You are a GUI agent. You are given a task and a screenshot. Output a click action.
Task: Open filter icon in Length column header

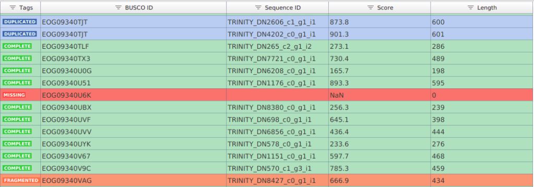(471, 7)
